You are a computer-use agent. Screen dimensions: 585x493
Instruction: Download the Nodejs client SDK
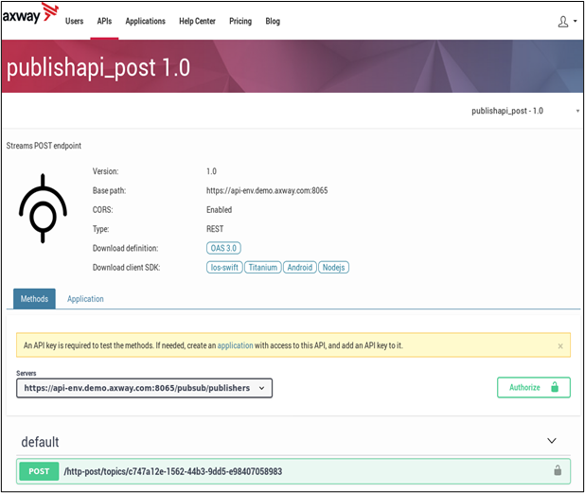click(333, 268)
